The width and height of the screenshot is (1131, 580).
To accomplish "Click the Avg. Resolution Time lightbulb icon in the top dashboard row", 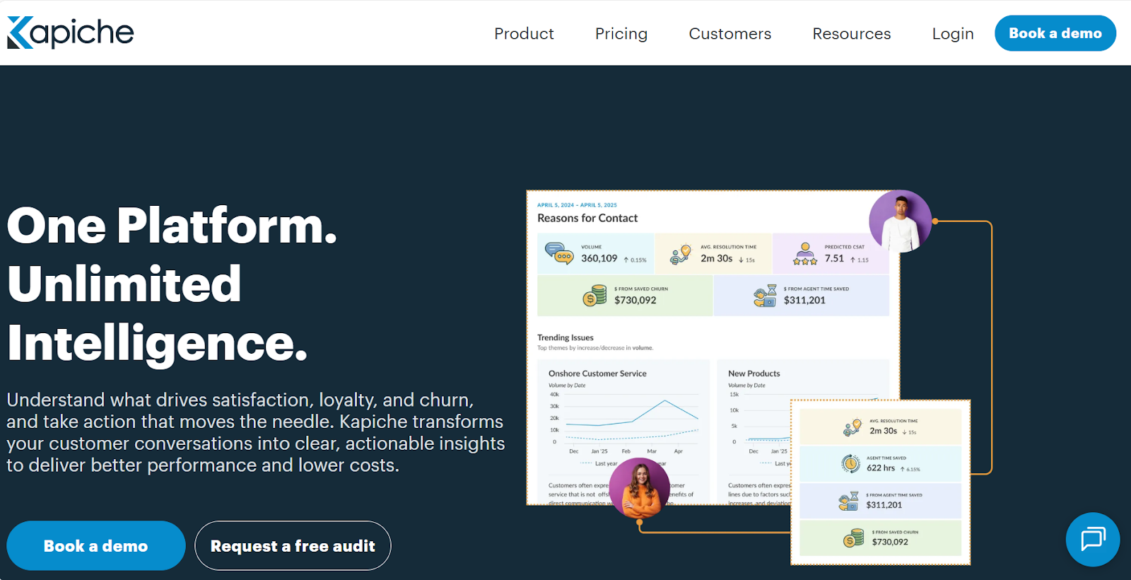I will [680, 255].
